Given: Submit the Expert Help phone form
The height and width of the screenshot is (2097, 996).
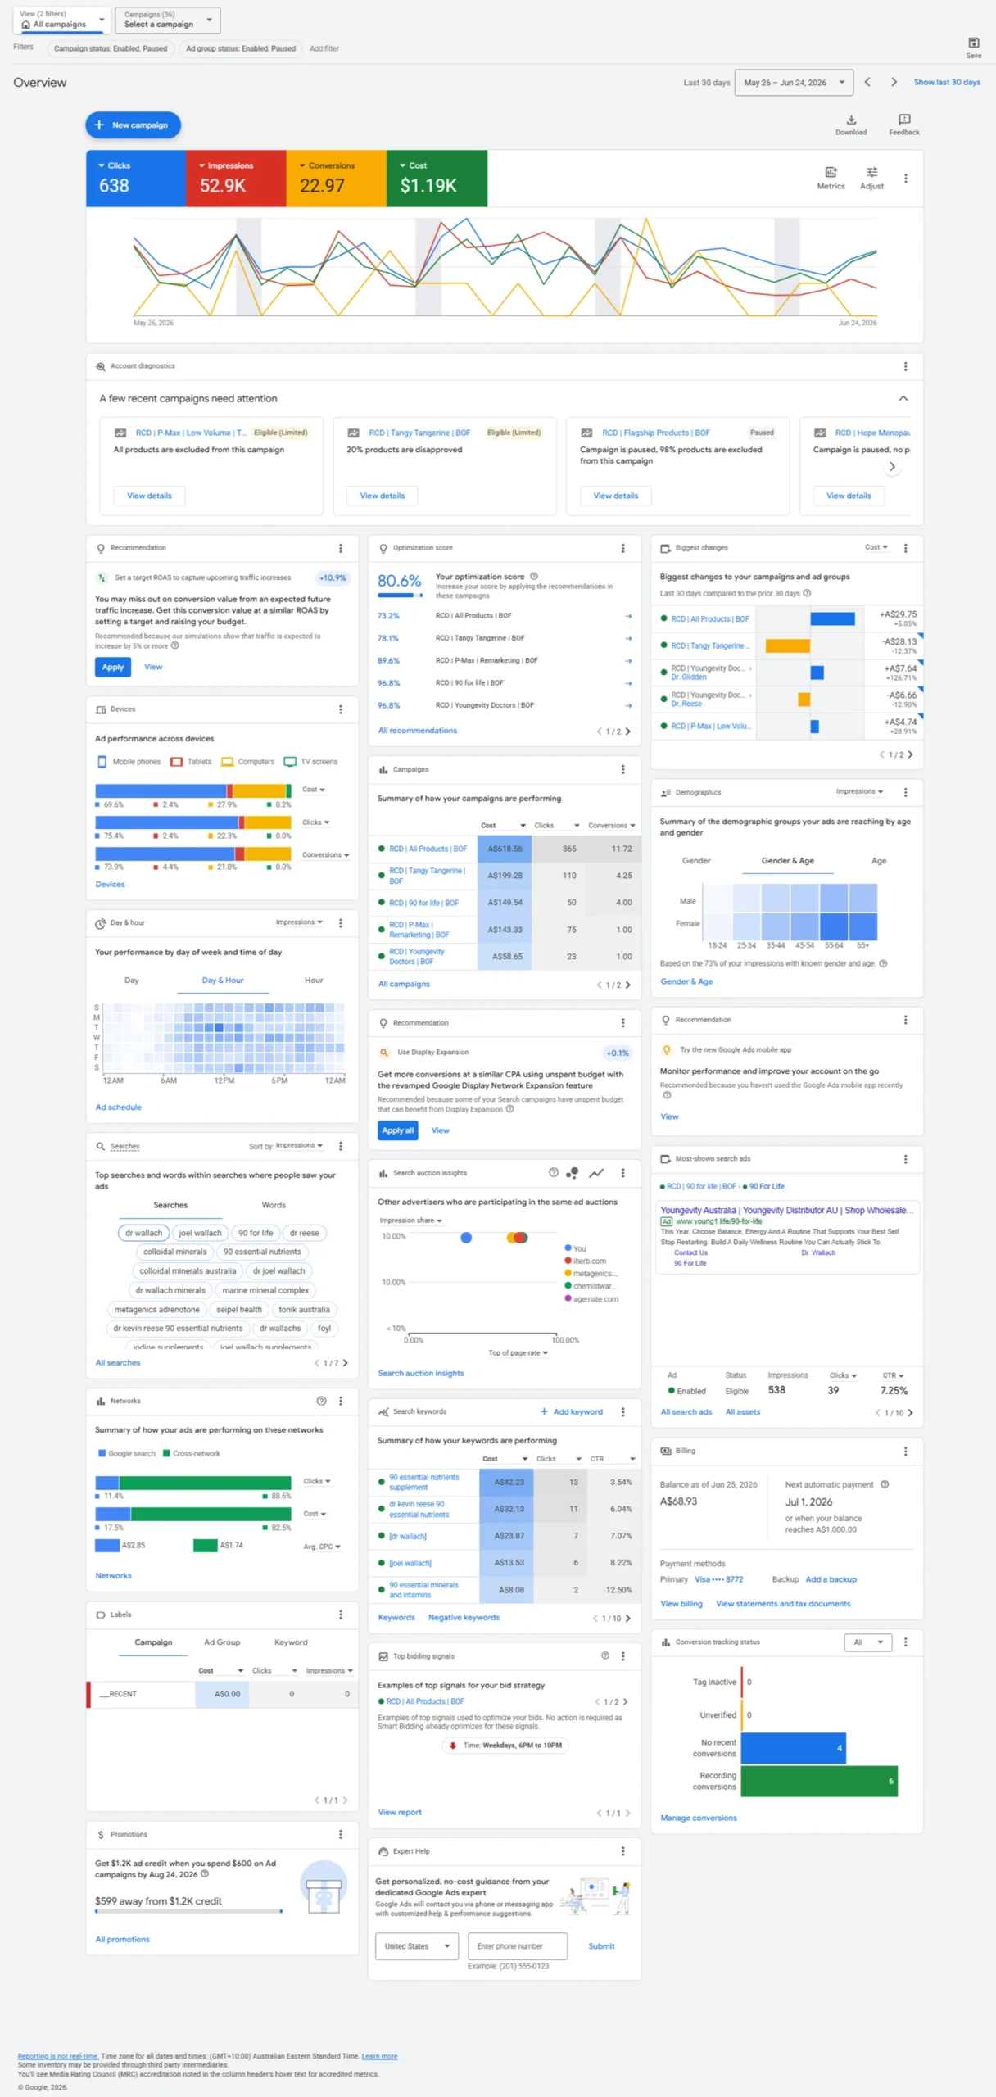Looking at the screenshot, I should [x=601, y=1946].
